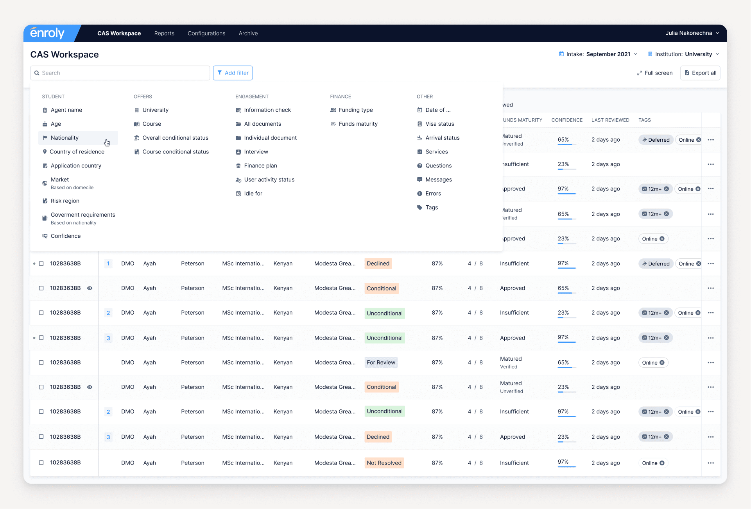Select the checkbox on the Not Resolved row

point(41,463)
